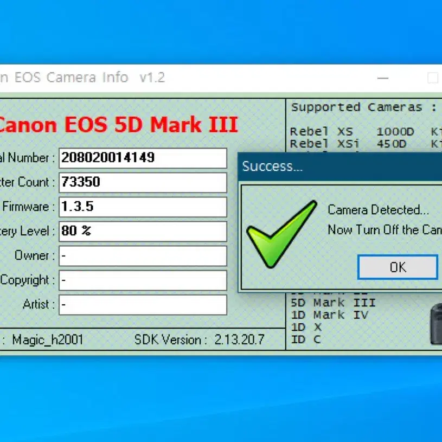The height and width of the screenshot is (442, 442).
Task: Click the Magic_h2001 author text
Action: click(x=48, y=339)
